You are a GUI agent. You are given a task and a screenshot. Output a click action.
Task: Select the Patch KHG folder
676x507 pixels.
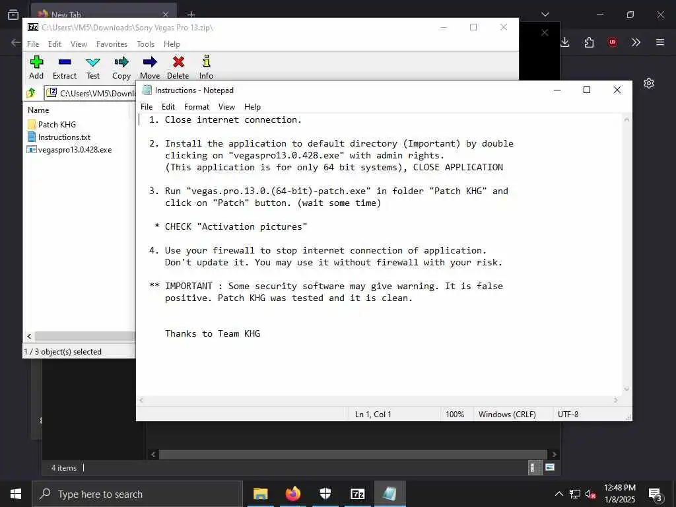click(x=51, y=125)
